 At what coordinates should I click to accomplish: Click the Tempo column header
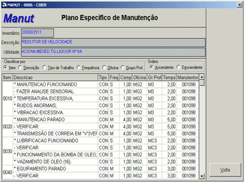click(x=169, y=78)
